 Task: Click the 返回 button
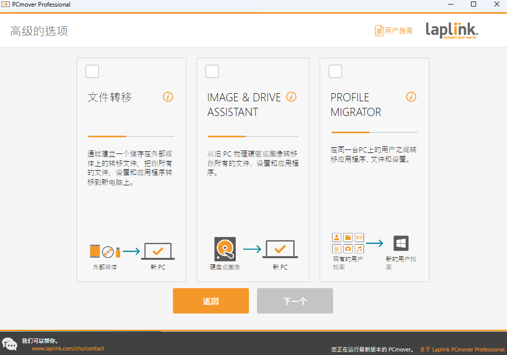(x=211, y=301)
